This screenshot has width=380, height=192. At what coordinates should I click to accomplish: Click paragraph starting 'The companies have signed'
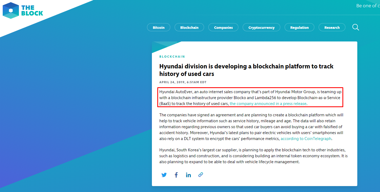pos(251,127)
